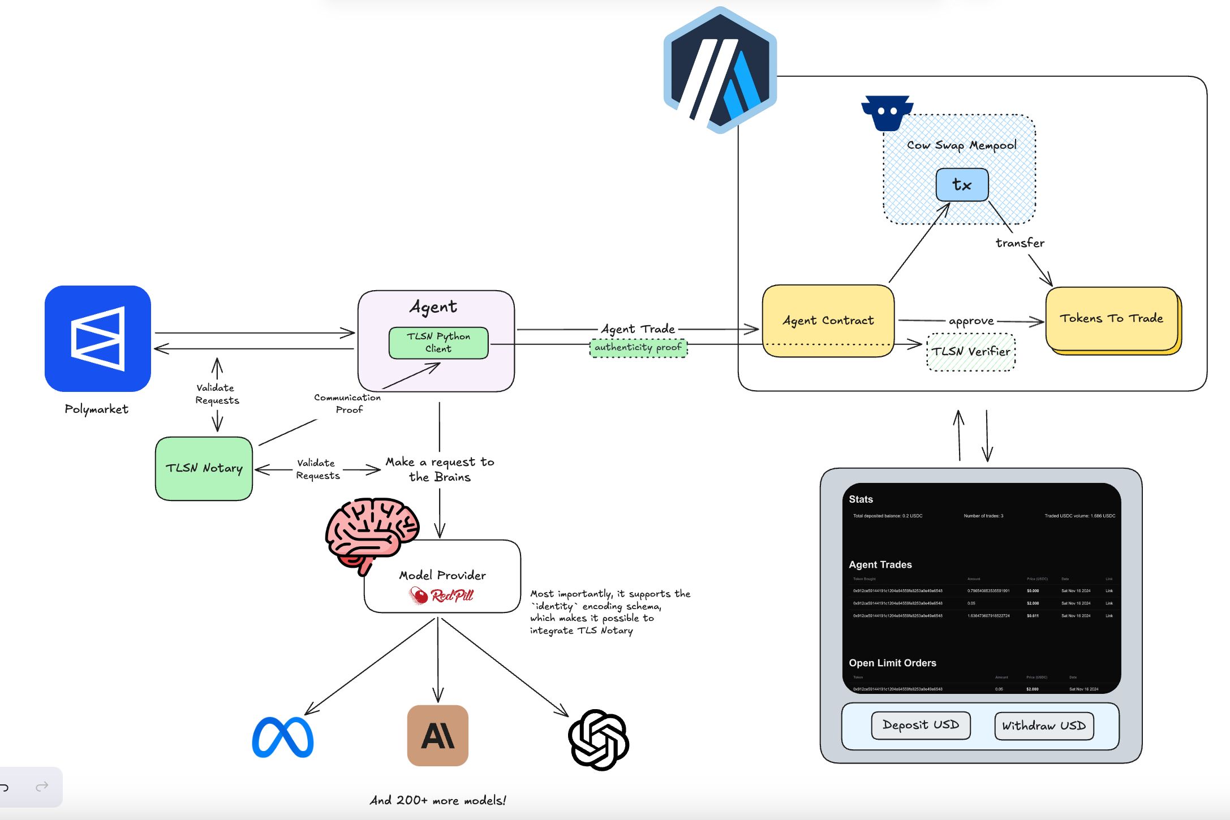Click Link in the $0.000 trade row
The image size is (1230, 820).
(1109, 591)
